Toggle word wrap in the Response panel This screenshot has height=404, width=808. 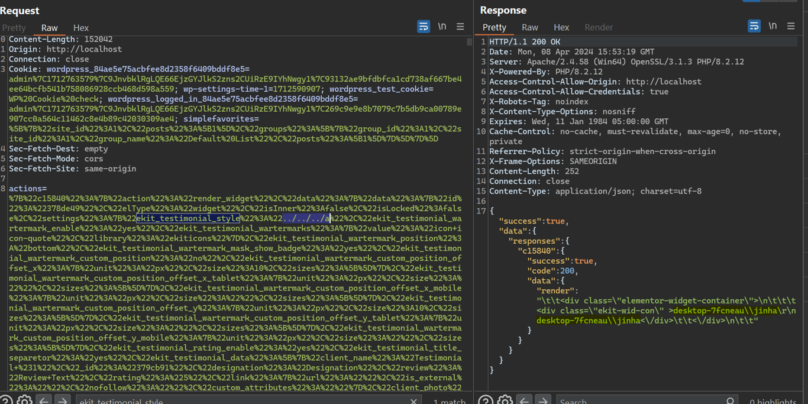(754, 27)
